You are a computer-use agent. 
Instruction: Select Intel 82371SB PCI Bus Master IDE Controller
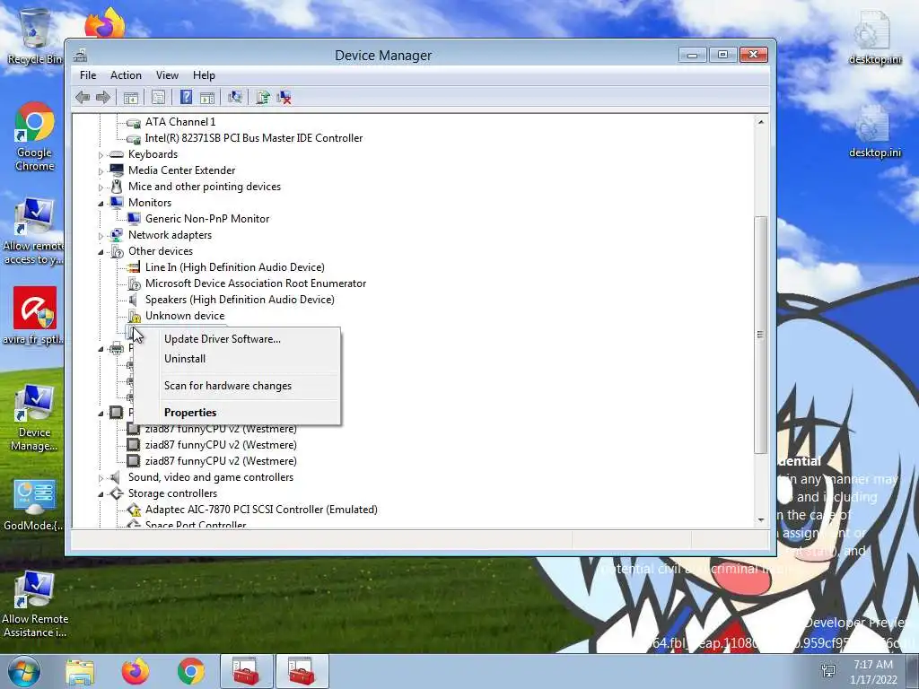[254, 138]
